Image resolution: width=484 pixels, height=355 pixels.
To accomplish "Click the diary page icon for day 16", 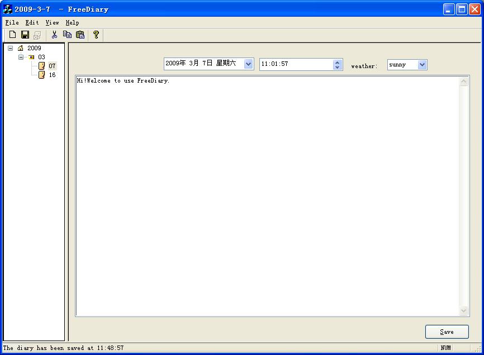I will [42, 75].
